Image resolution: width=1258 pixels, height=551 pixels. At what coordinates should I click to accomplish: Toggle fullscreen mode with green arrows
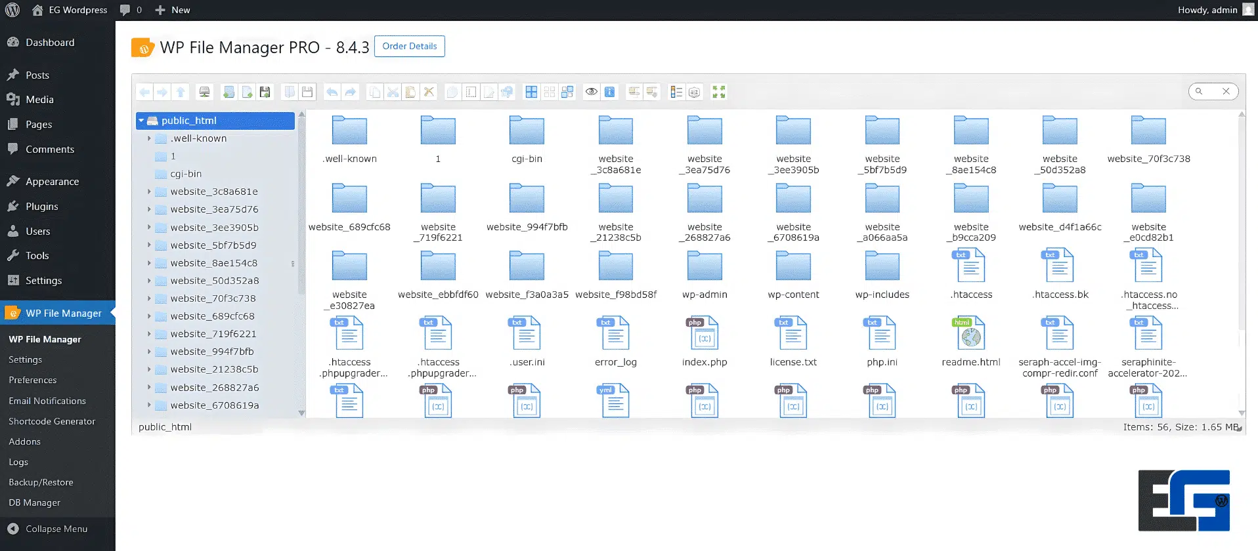click(x=719, y=92)
